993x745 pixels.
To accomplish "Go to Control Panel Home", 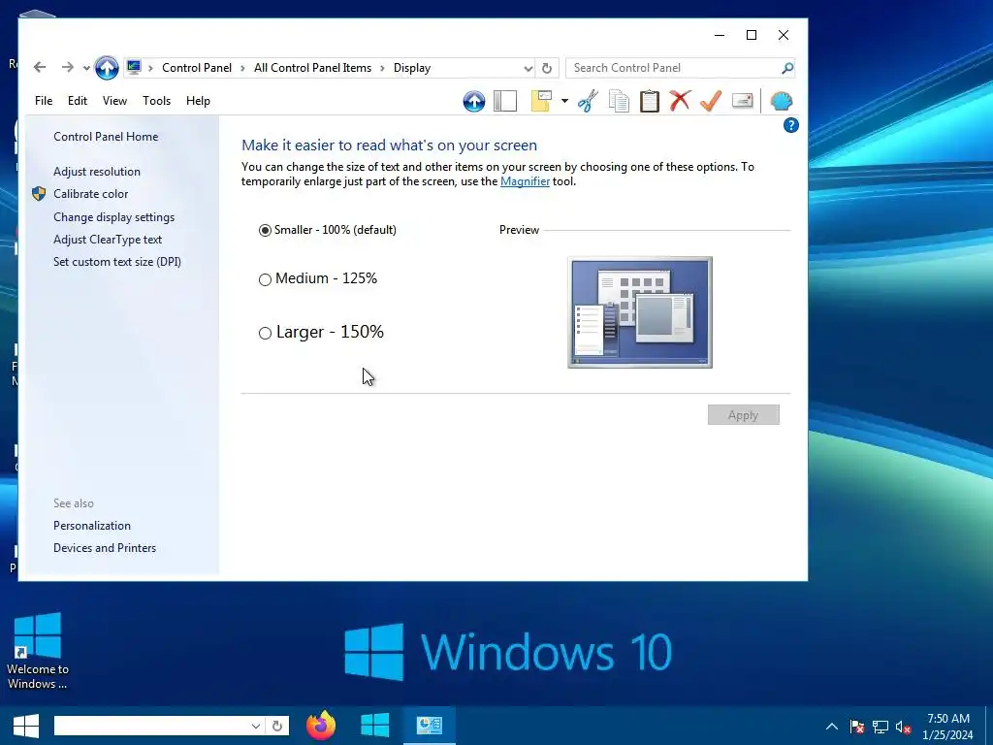I will (106, 136).
